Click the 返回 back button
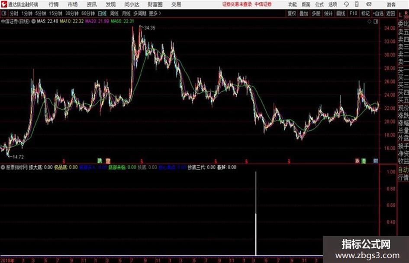This screenshot has height=263, width=409. click(390, 13)
